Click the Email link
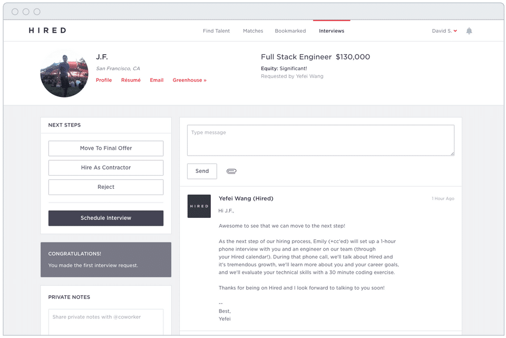 pos(157,80)
